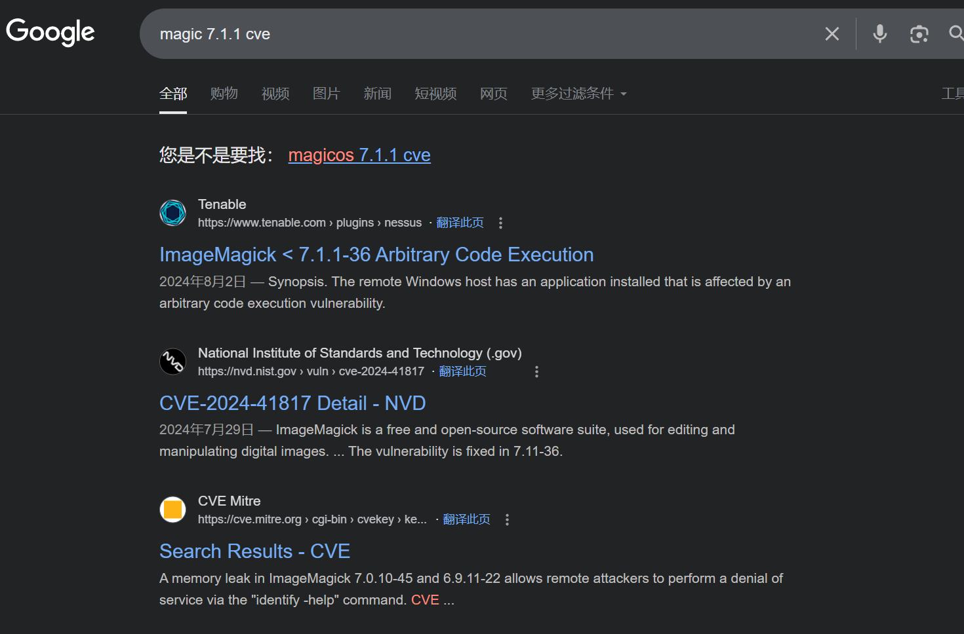Click the CVE Mitre site favicon
Image resolution: width=964 pixels, height=634 pixels.
(173, 510)
